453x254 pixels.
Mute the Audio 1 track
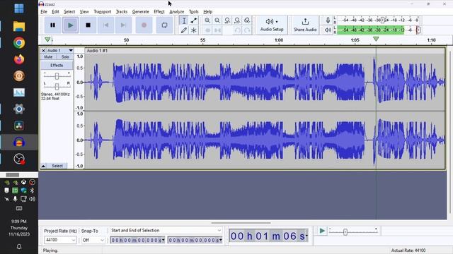tap(48, 57)
